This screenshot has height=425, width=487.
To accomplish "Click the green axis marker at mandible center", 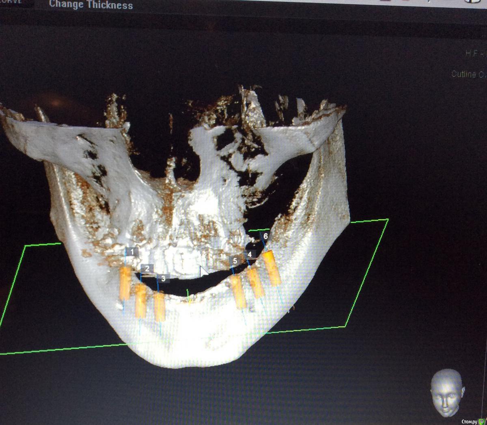I will 188,296.
